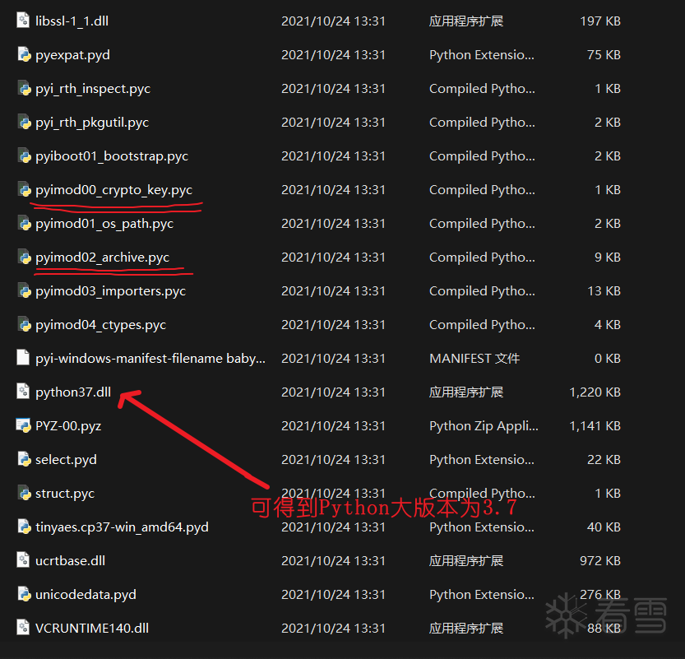Click the Python Zip Appli... type cell

click(484, 425)
